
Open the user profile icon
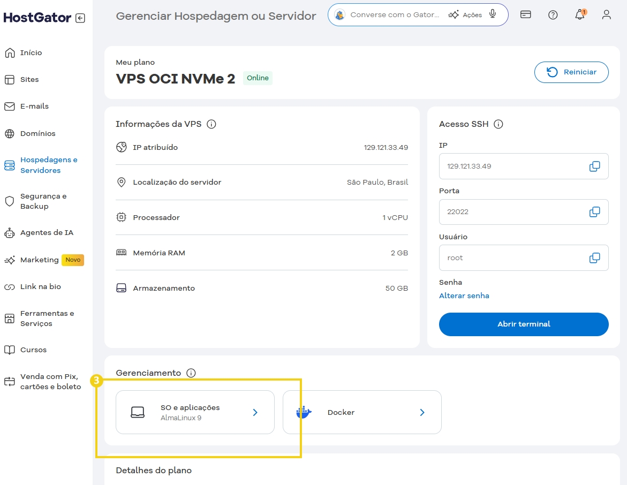click(606, 14)
